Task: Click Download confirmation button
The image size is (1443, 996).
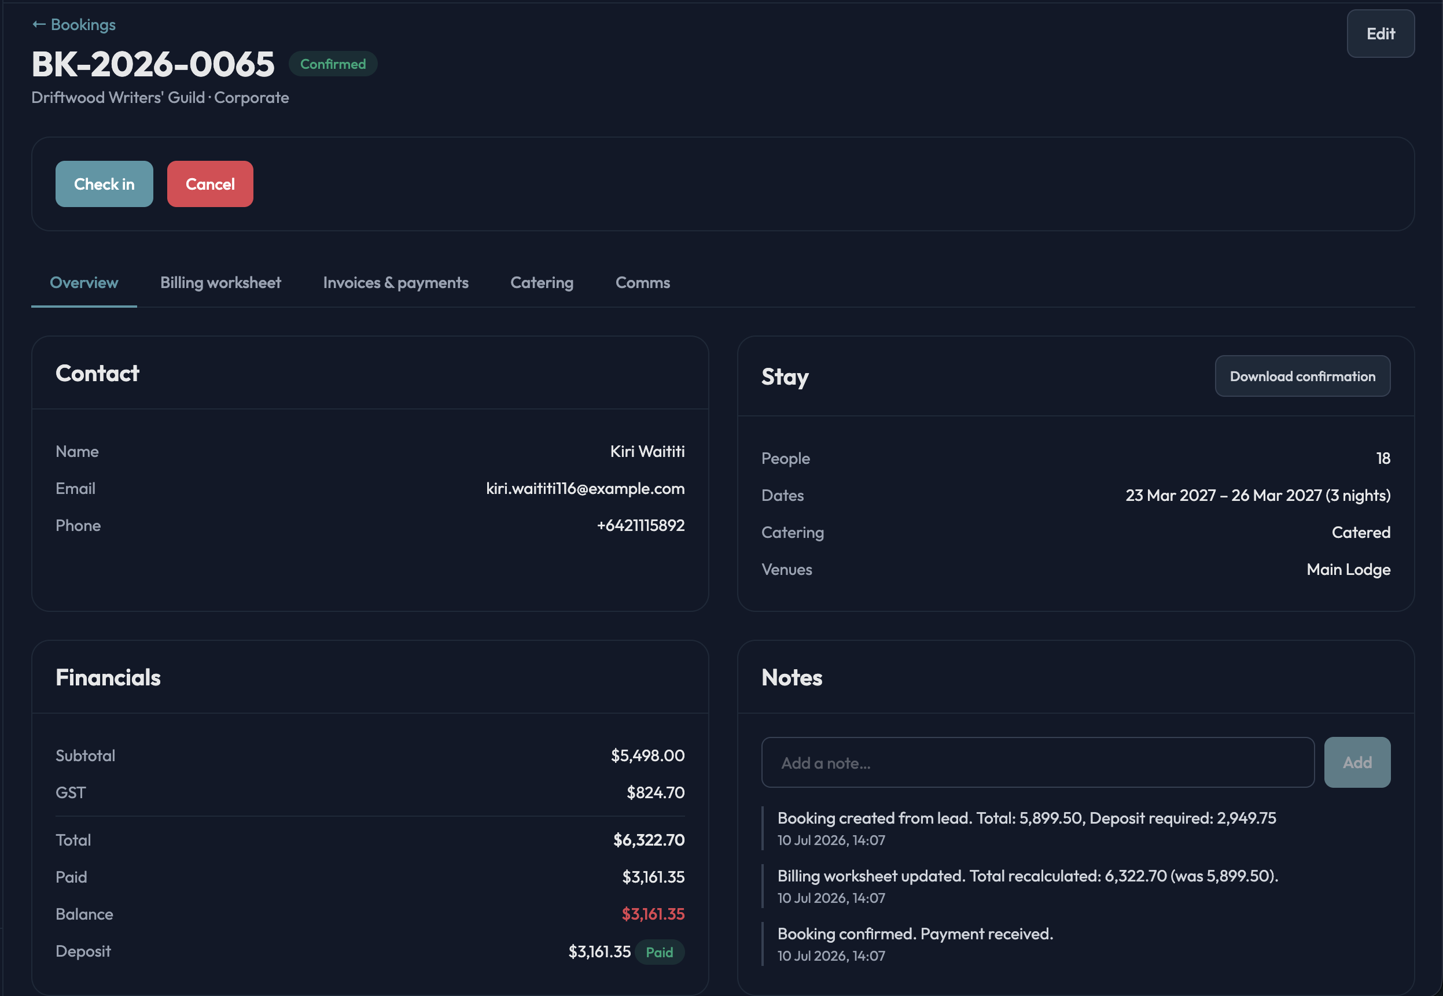Action: (x=1302, y=377)
